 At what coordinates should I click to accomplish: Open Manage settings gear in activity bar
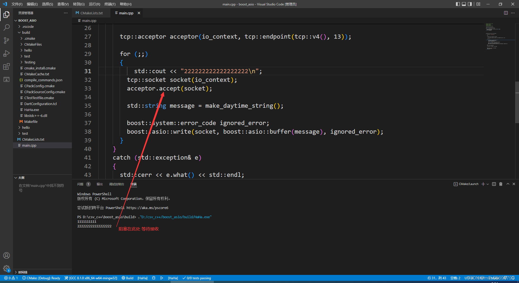point(6,269)
